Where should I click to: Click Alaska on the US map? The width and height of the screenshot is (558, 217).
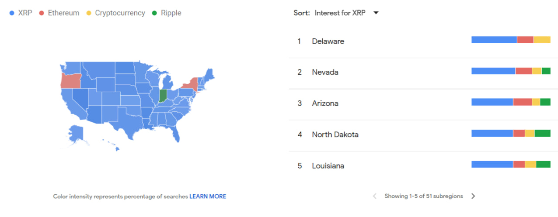coord(77,132)
